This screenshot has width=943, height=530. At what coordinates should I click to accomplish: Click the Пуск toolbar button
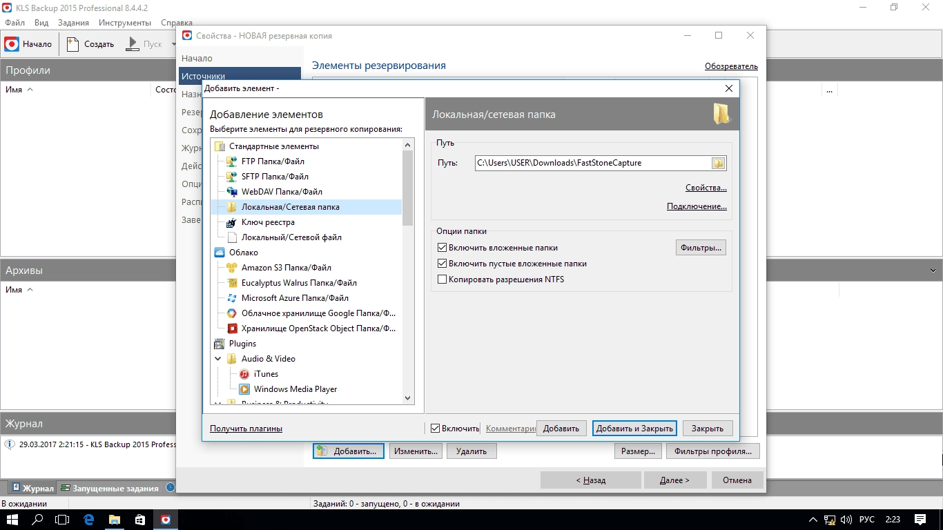pos(144,44)
